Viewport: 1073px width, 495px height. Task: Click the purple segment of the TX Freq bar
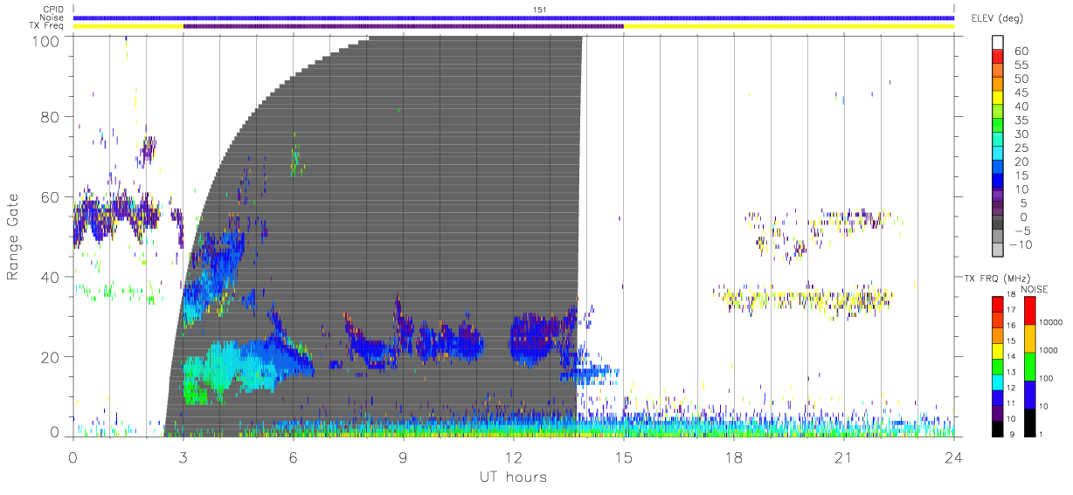(x=403, y=26)
